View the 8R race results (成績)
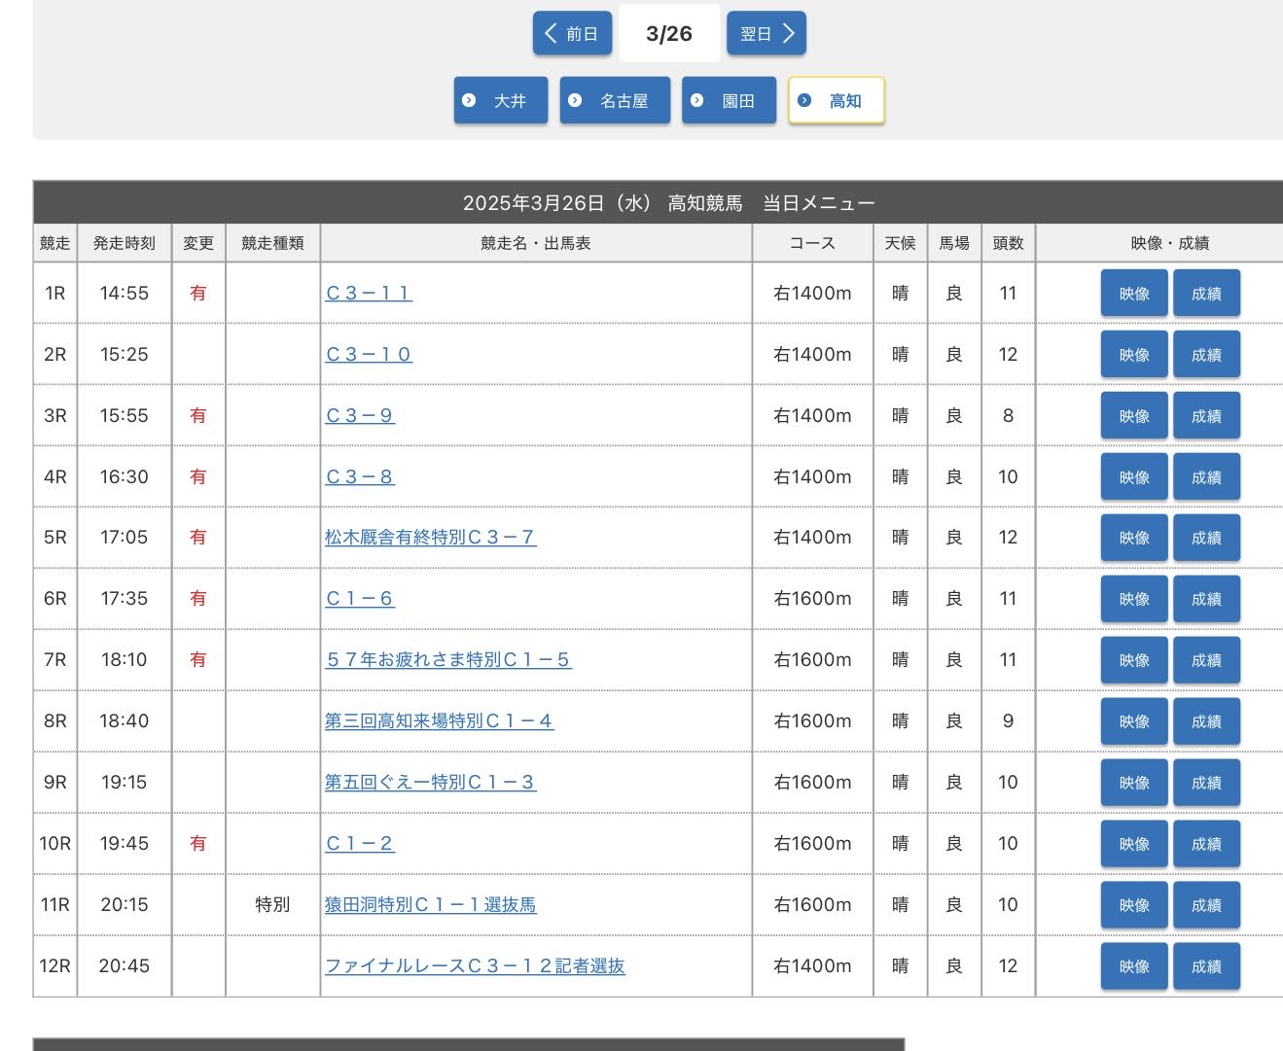 coord(1206,720)
